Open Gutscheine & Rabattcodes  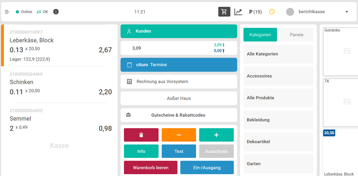coord(179,115)
